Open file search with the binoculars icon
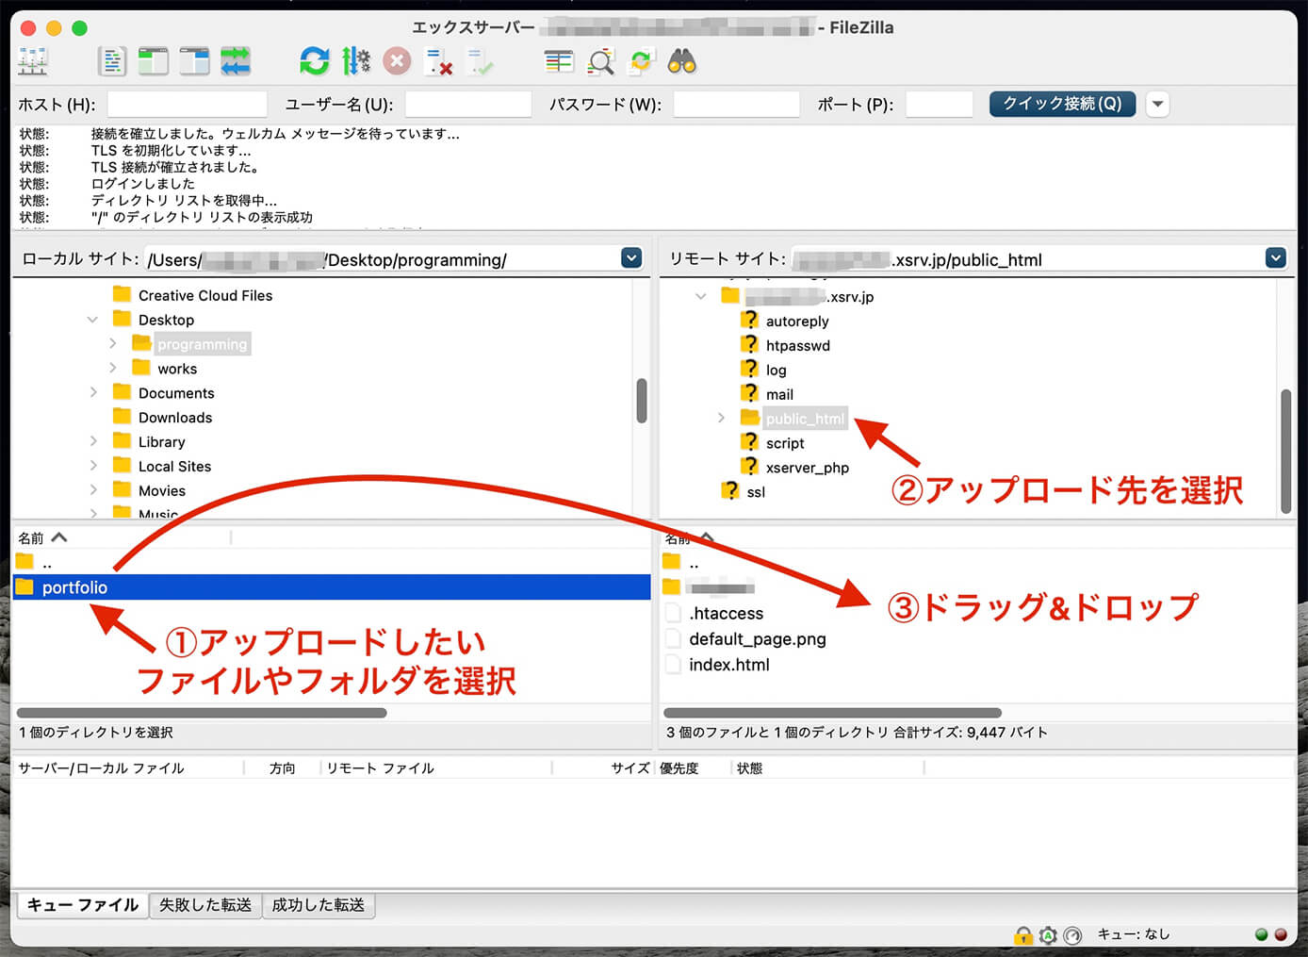Viewport: 1308px width, 957px height. click(x=681, y=62)
